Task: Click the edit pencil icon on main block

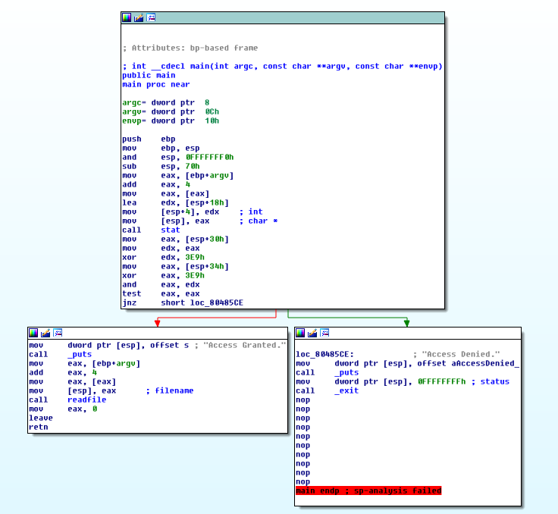Action: click(139, 17)
